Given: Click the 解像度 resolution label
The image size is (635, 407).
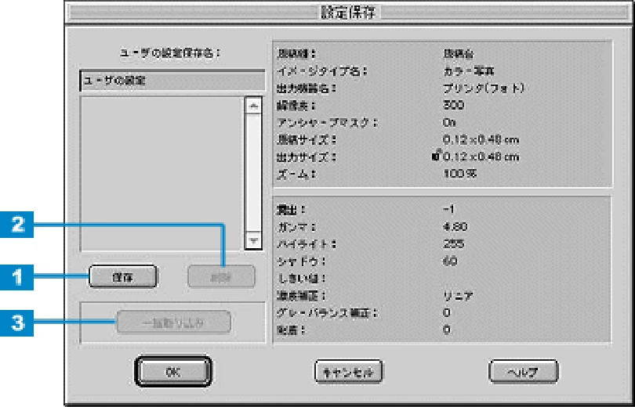Looking at the screenshot, I should point(296,106).
